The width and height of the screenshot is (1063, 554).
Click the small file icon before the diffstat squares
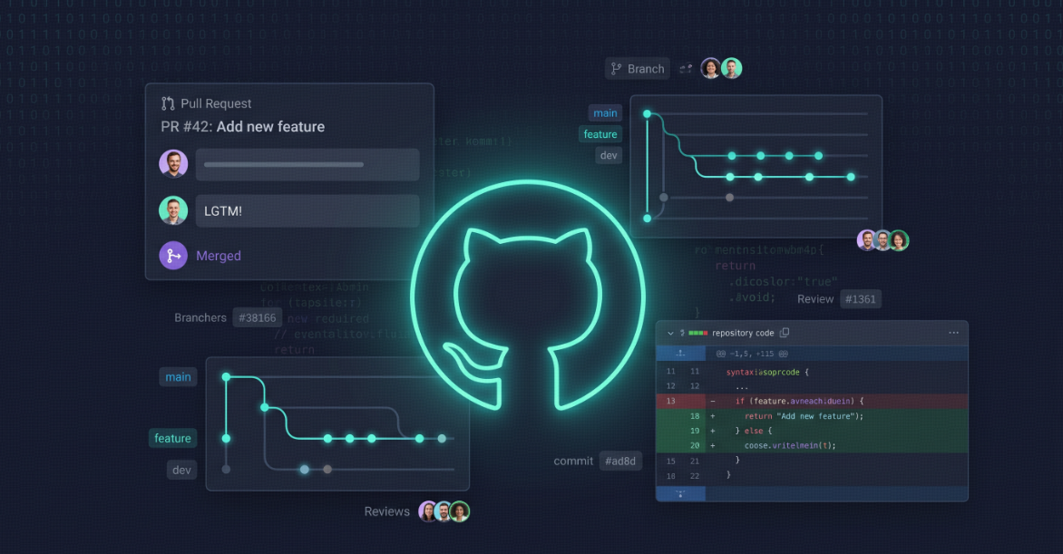coord(682,333)
